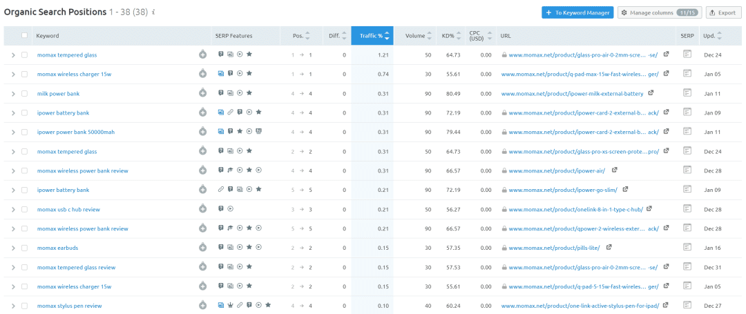Open external link icon for glass-pro-air URL in first row
The width and height of the screenshot is (746, 314).
pyautogui.click(x=666, y=55)
